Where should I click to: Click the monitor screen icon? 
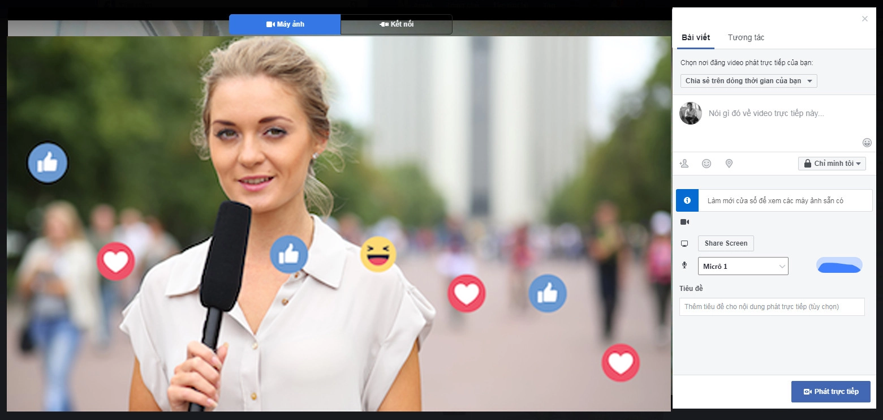tap(684, 243)
